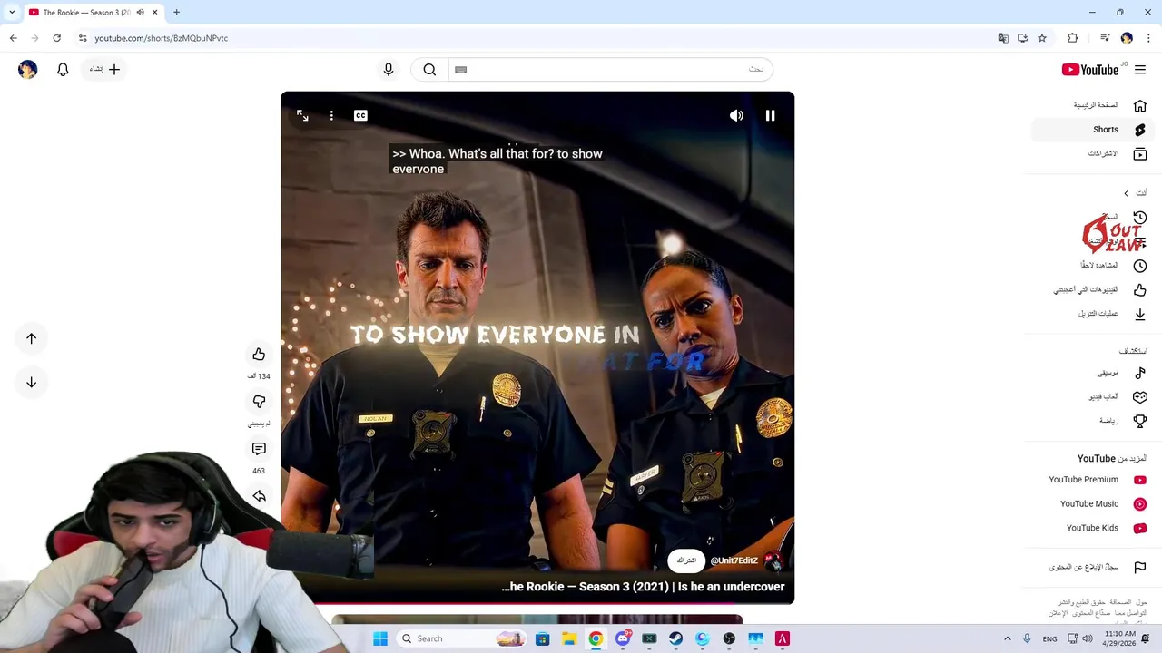Open Chrome media controls icon
The height and width of the screenshot is (653, 1162).
pos(1105,38)
